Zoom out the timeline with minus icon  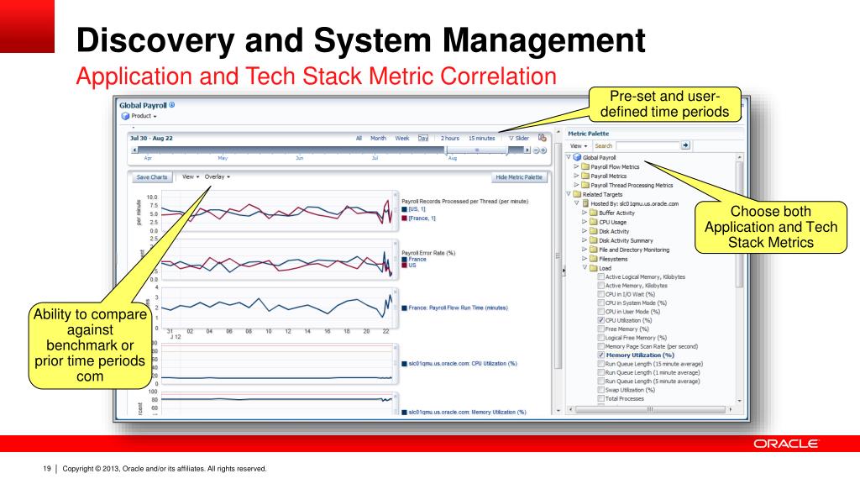(537, 150)
